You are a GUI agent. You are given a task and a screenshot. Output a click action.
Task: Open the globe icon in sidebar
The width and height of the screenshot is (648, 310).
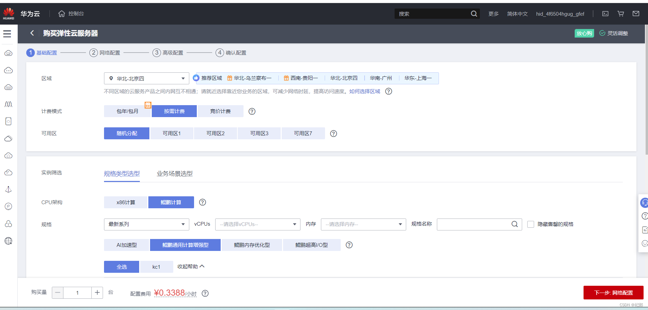point(9,241)
